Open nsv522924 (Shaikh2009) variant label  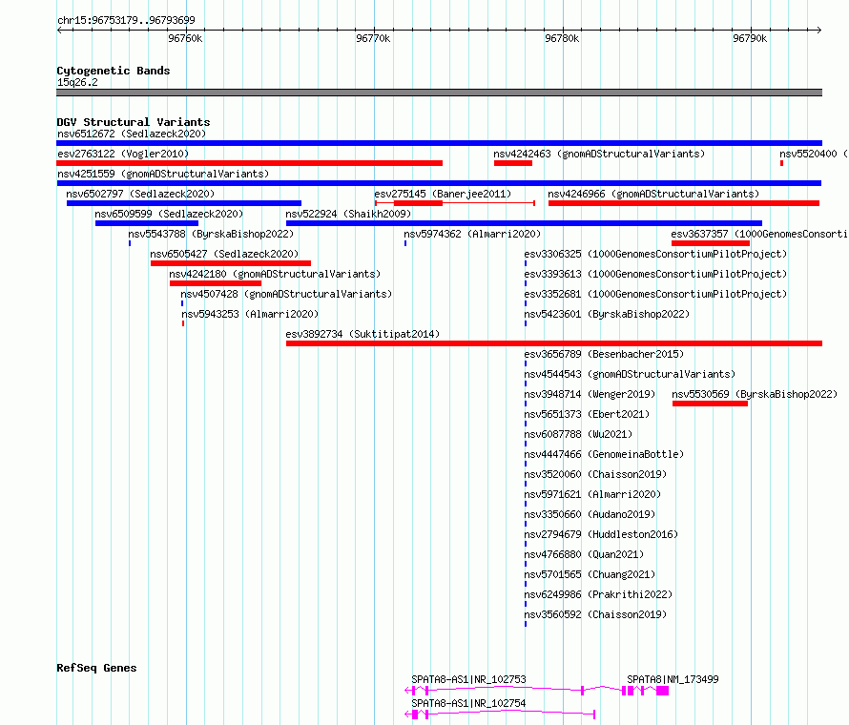tap(348, 214)
